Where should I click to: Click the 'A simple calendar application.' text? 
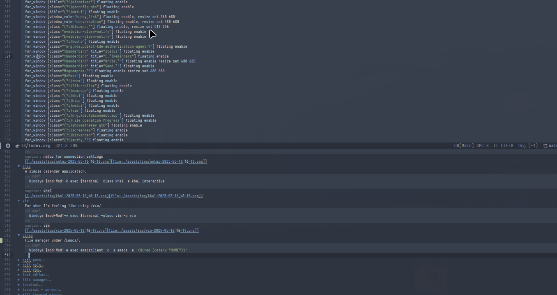click(x=55, y=171)
